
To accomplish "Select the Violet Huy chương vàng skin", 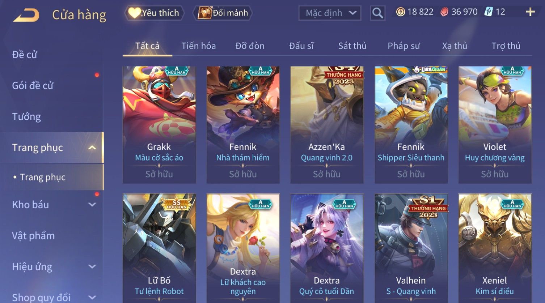I will click(495, 125).
